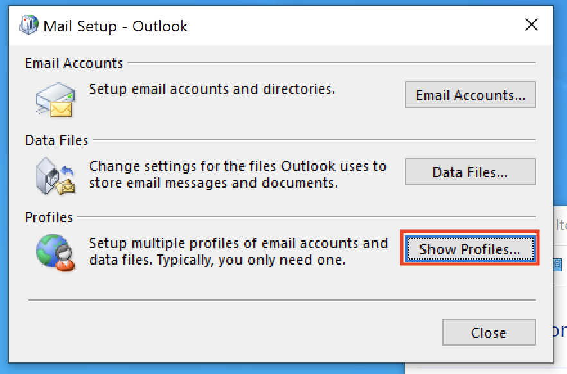Click 'Setup email accounts and directories.' text
567x374 pixels.
tap(212, 89)
